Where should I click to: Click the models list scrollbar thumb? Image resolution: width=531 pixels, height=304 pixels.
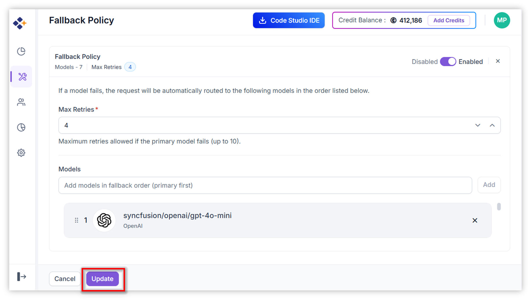pyautogui.click(x=499, y=206)
